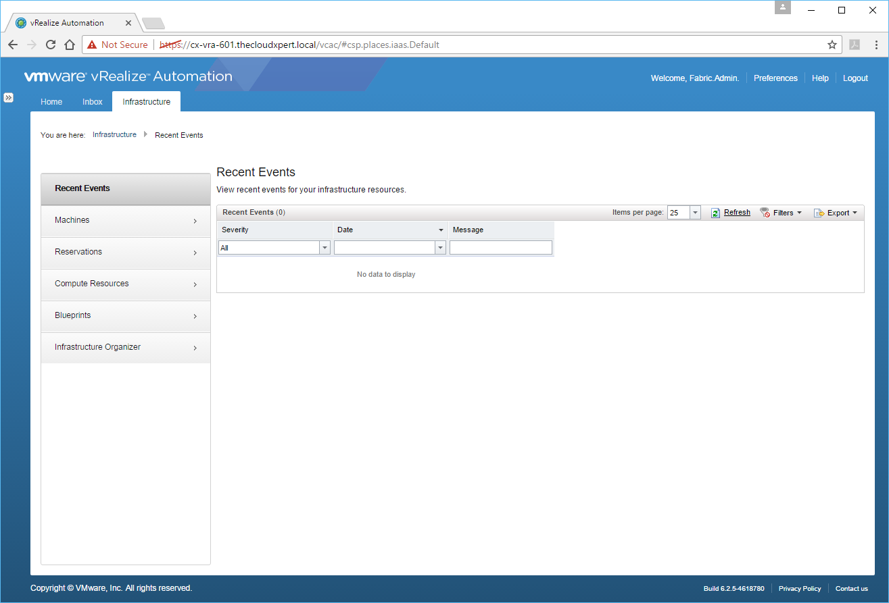889x603 pixels.
Task: Click the green Refresh events icon
Action: coord(715,213)
